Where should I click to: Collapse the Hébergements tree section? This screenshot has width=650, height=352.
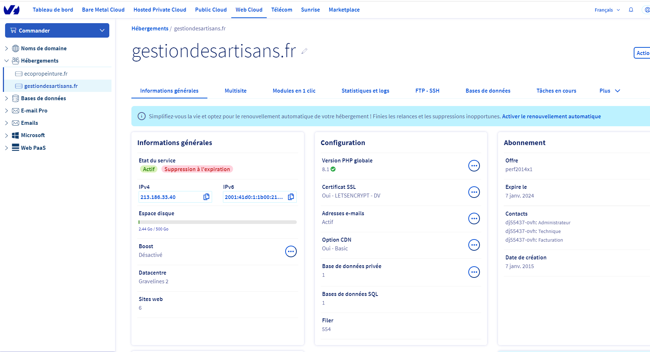click(7, 61)
